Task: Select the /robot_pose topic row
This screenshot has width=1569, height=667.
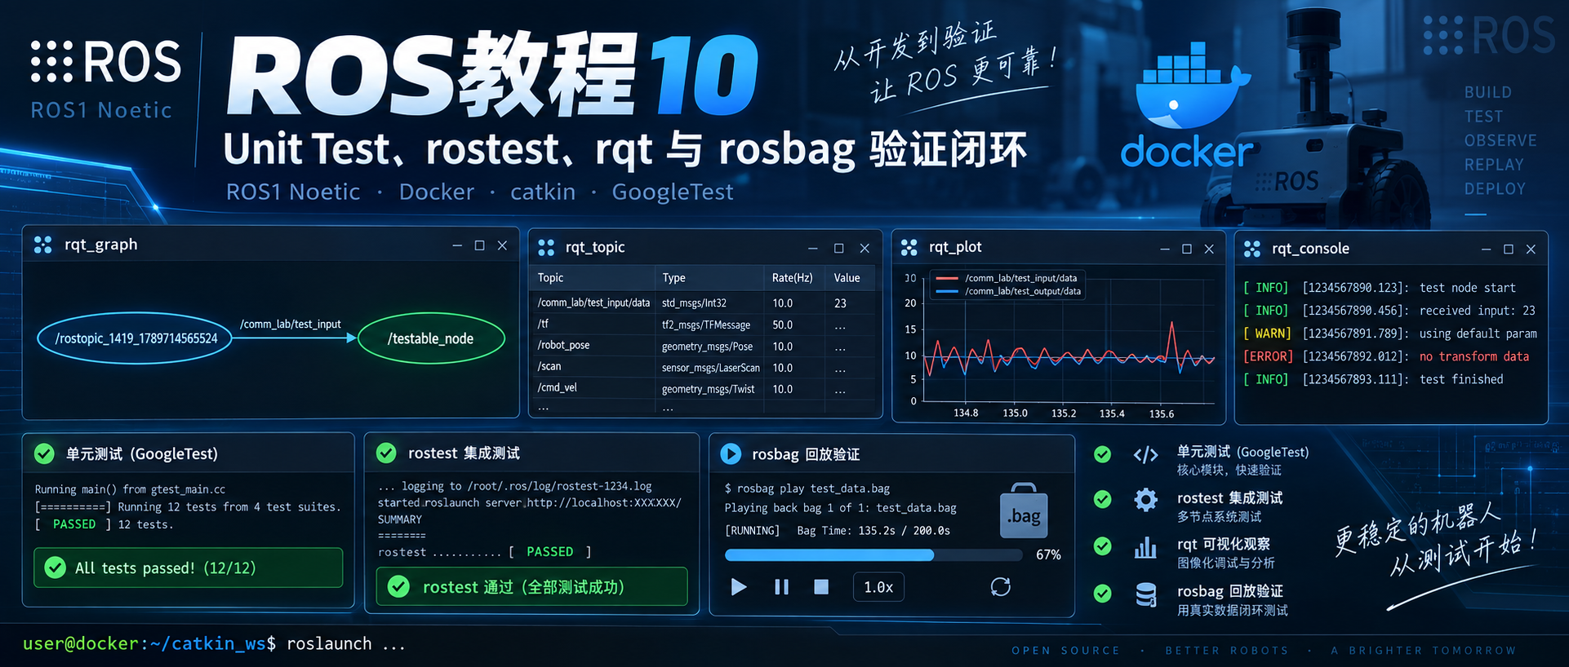Action: 704,346
